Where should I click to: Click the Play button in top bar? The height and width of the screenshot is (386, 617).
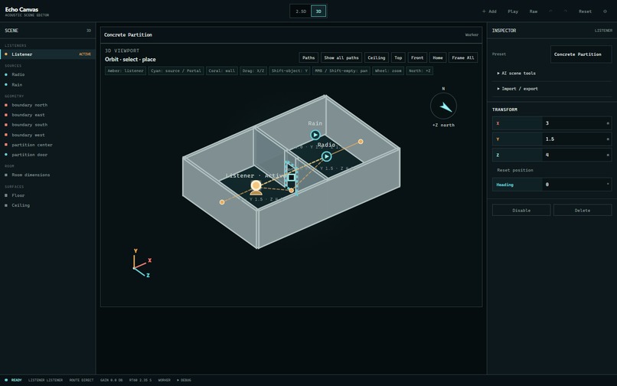513,11
